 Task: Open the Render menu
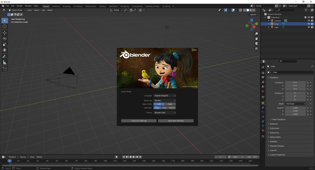pyautogui.click(x=19, y=6)
